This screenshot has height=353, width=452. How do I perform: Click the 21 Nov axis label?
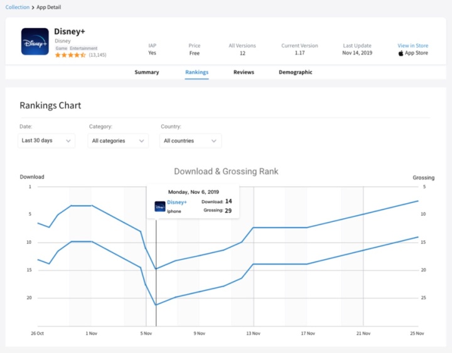[x=363, y=334]
